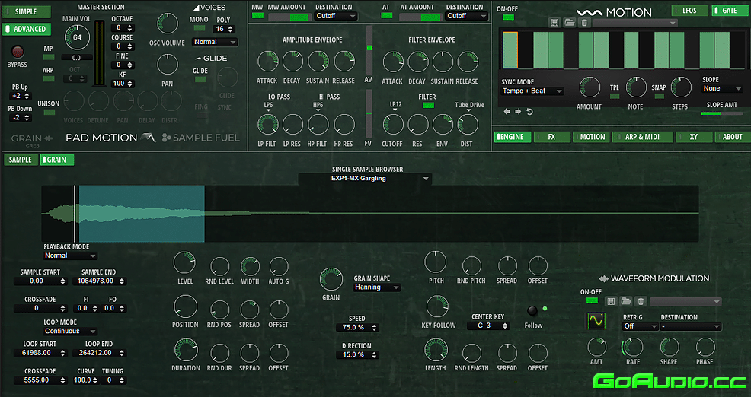Open the Retrig Off dropdown
This screenshot has width=751, height=397.
click(640, 326)
